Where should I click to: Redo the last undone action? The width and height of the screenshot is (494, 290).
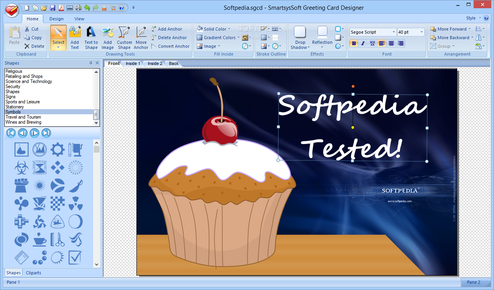pos(96,7)
